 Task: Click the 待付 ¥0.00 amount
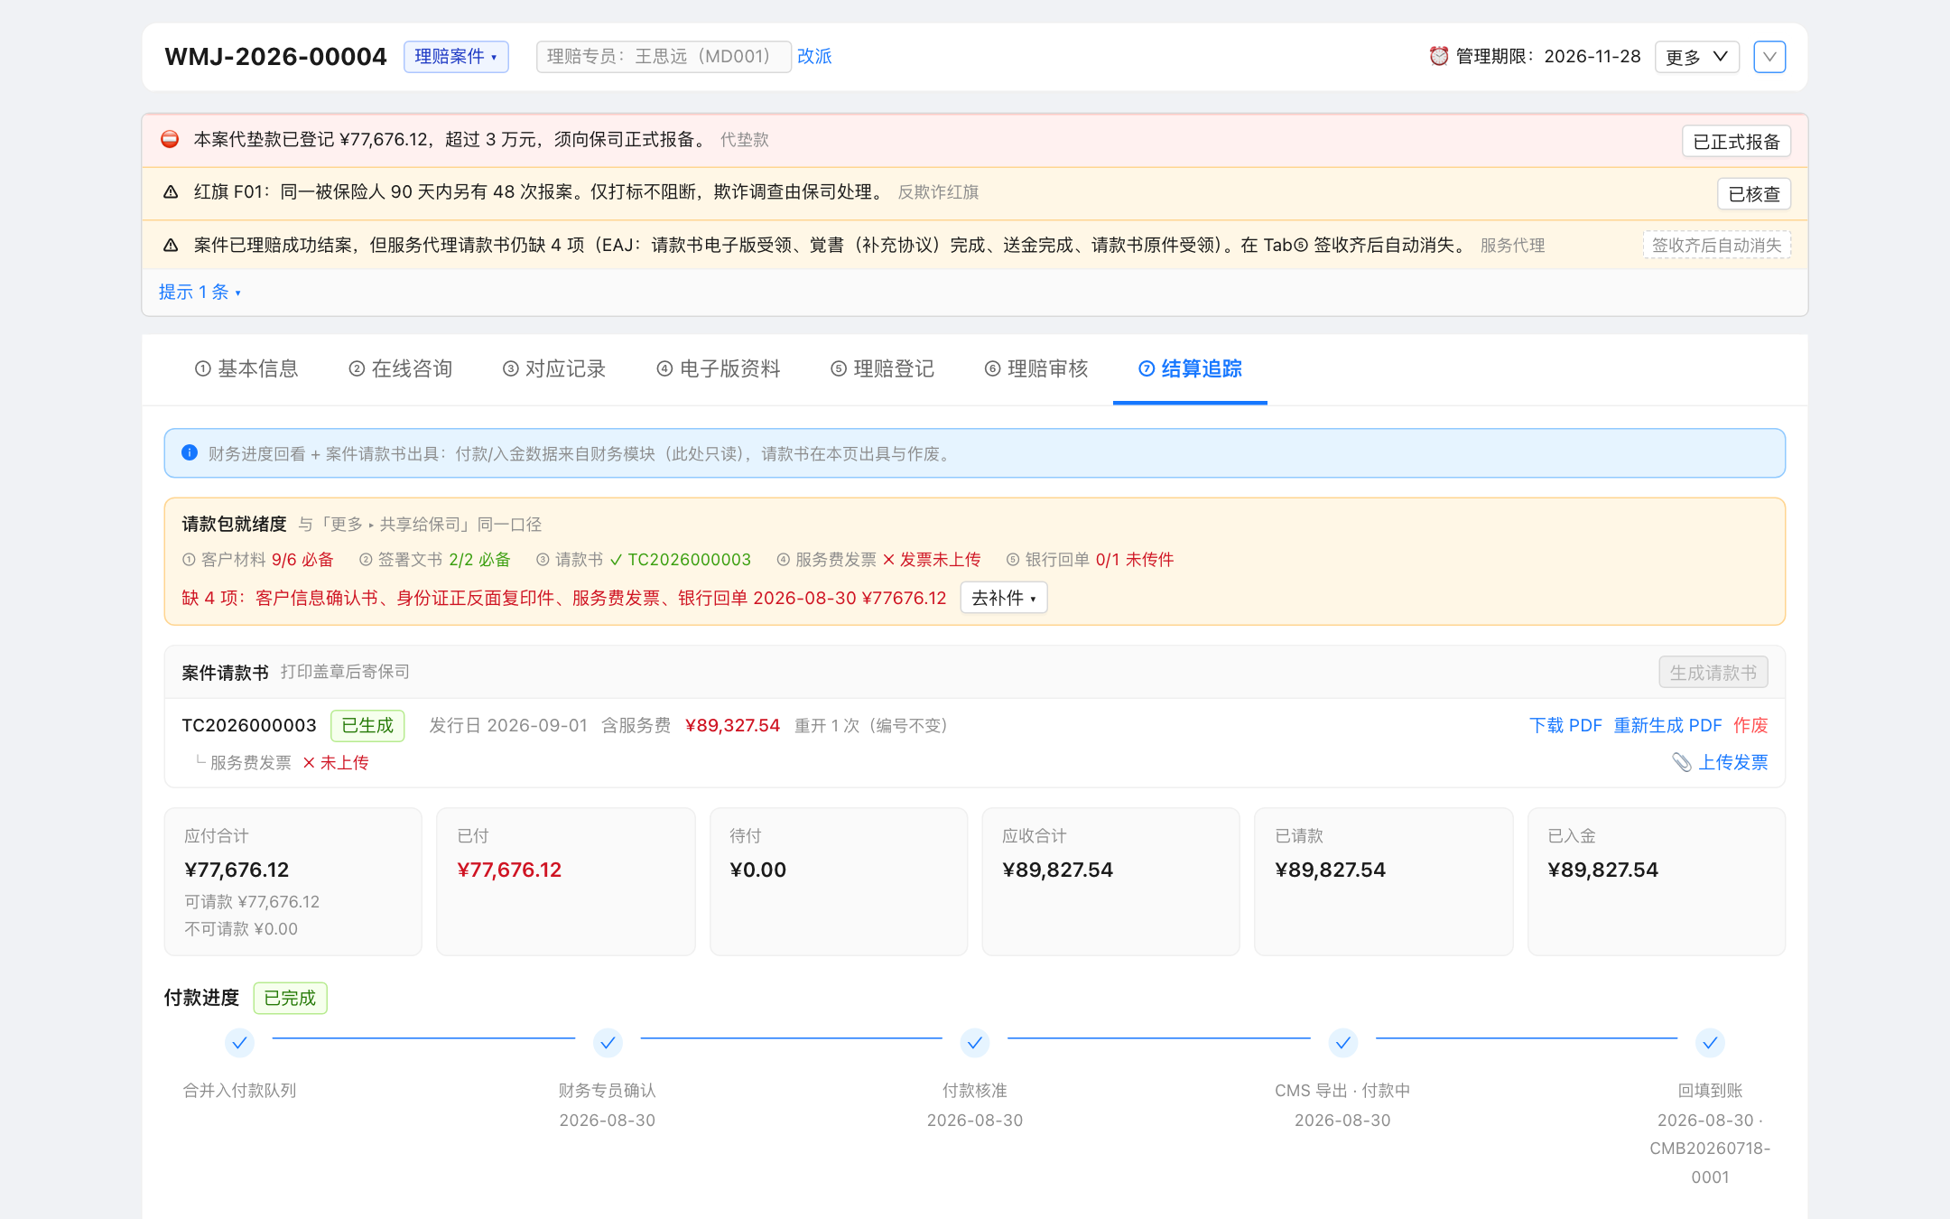pyautogui.click(x=757, y=870)
